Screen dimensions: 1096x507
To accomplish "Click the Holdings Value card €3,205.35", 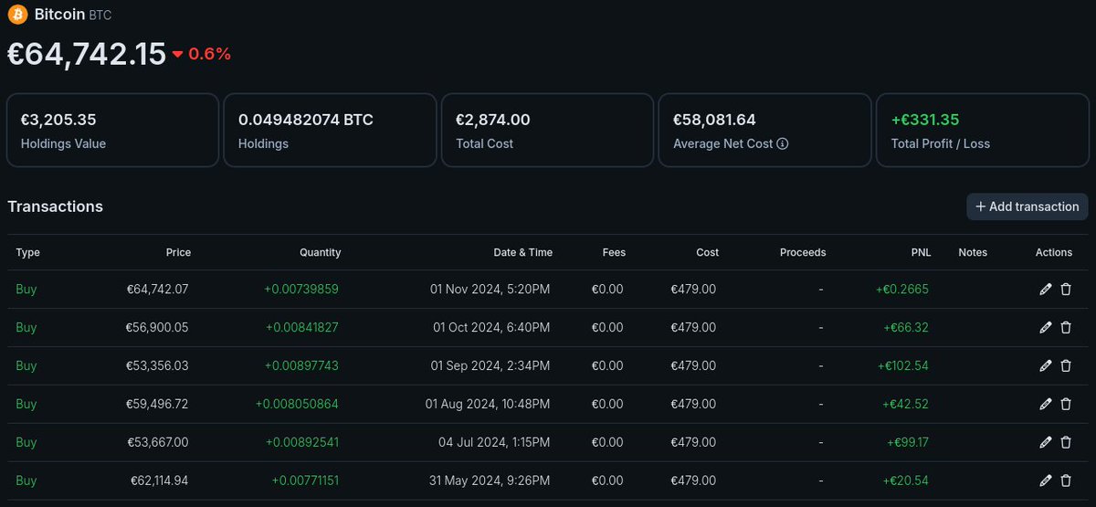I will point(112,130).
